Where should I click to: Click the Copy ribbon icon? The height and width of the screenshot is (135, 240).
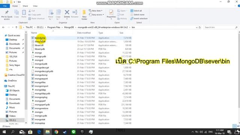16,12
